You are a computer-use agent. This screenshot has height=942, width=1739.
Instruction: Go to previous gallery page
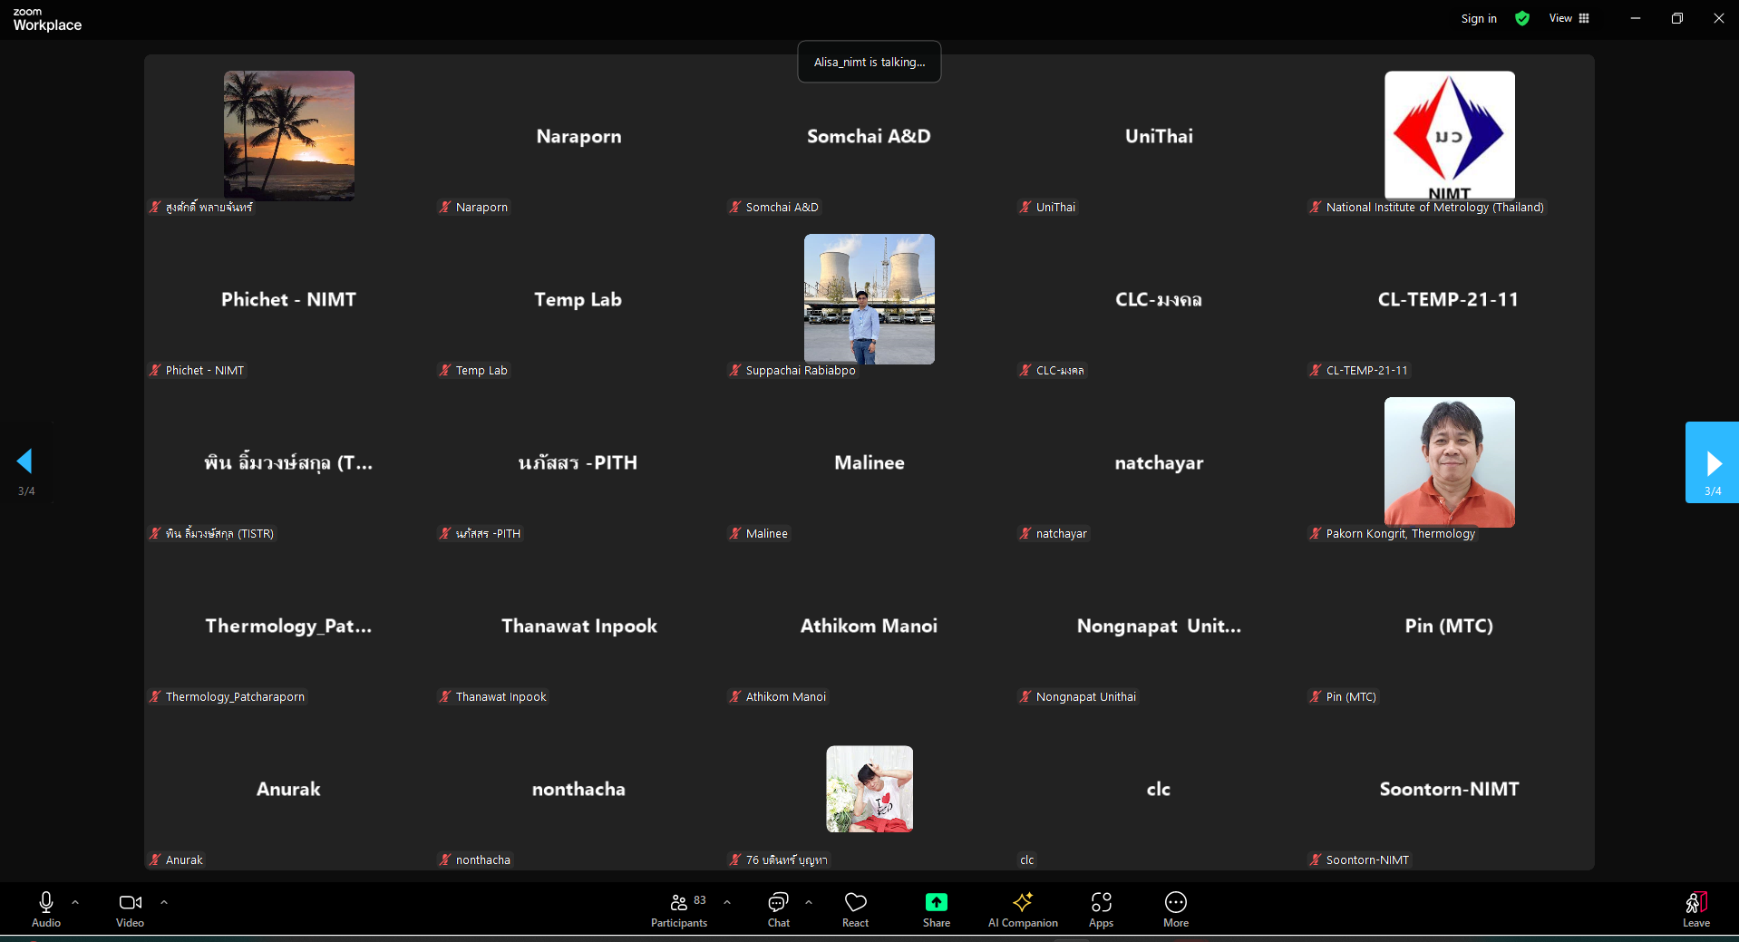coord(25,461)
